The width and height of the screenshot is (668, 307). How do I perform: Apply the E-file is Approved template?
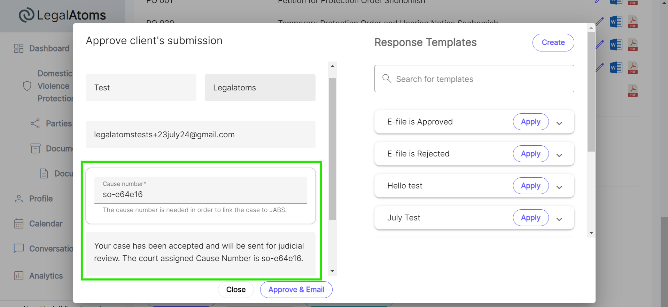(531, 122)
